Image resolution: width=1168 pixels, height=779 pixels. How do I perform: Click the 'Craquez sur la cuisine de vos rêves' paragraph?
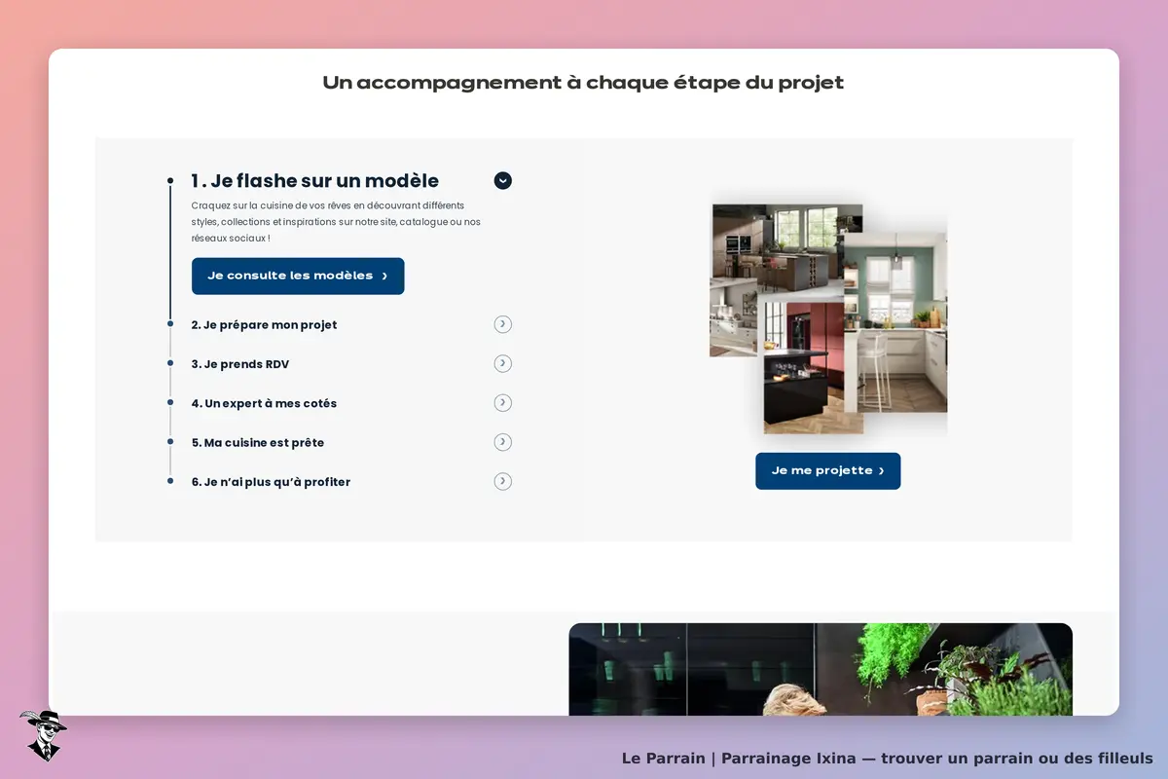[336, 222]
